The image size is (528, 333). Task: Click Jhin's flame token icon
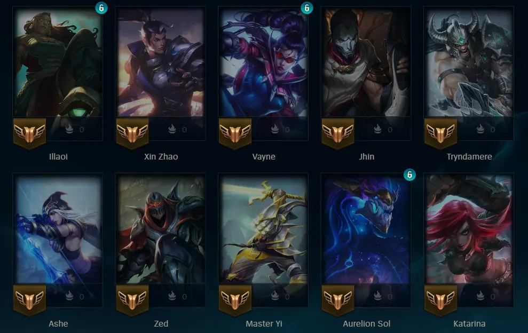[377, 129]
